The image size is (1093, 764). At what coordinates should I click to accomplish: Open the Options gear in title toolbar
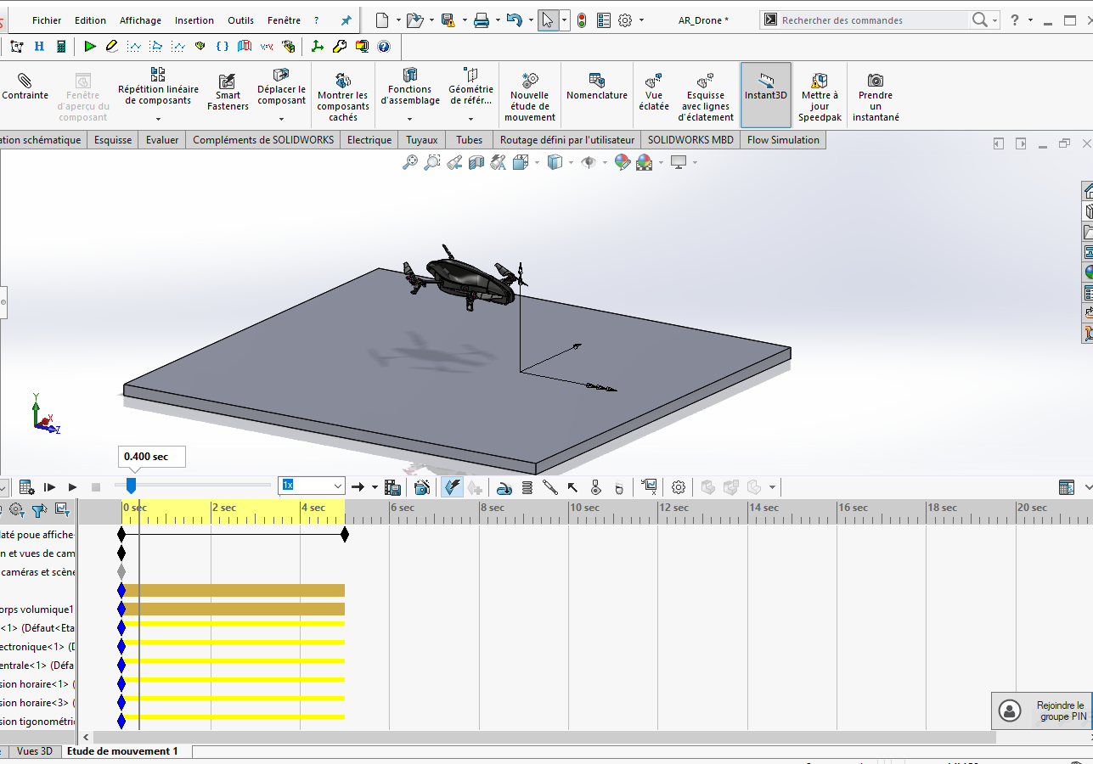(x=625, y=20)
